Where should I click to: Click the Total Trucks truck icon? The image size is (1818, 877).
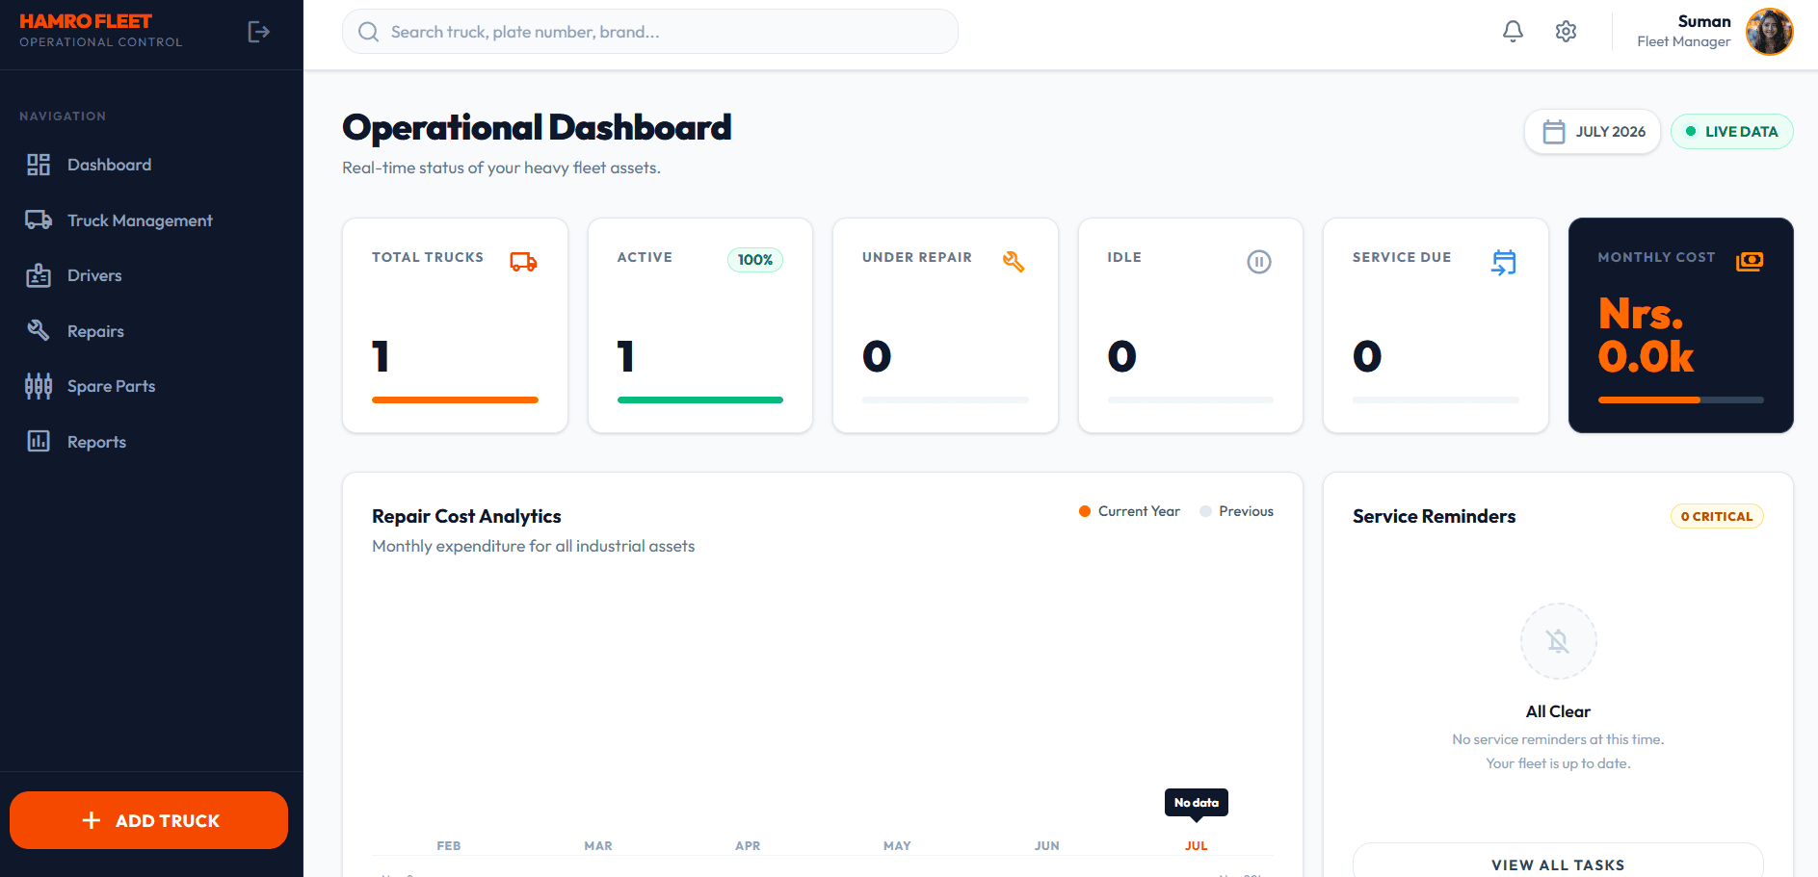pyautogui.click(x=523, y=262)
